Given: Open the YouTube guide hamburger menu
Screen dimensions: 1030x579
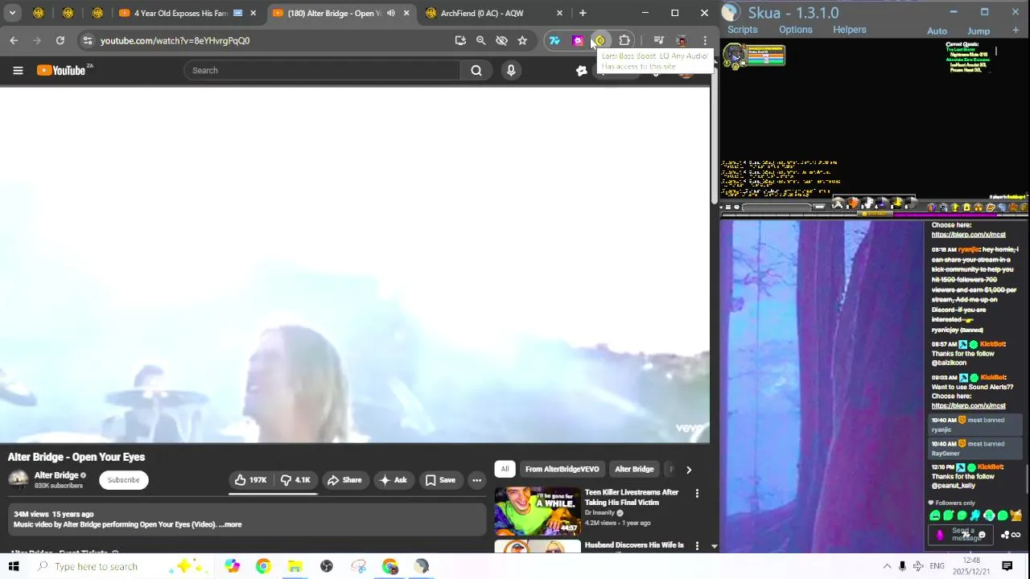Looking at the screenshot, I should coord(18,71).
